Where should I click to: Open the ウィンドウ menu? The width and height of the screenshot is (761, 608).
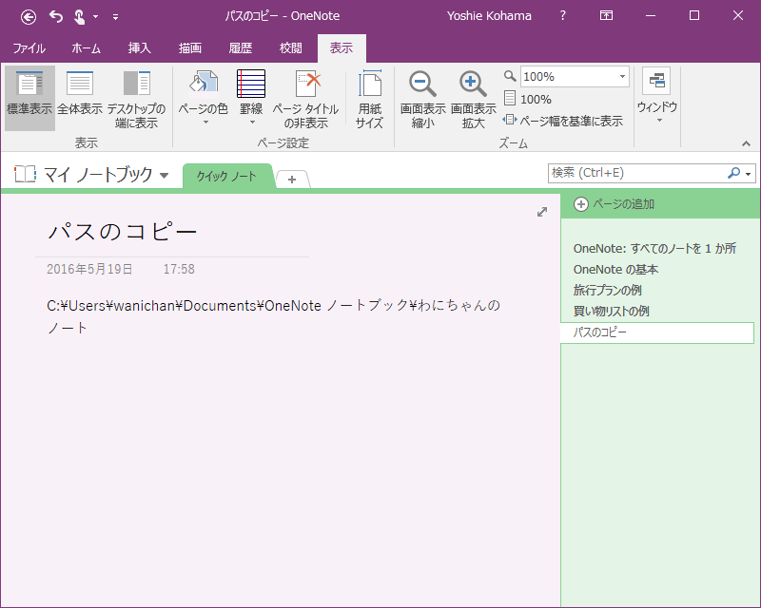[656, 96]
